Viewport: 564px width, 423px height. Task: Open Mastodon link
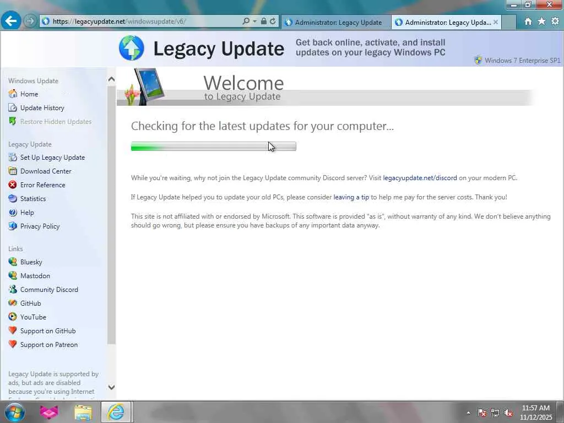click(35, 276)
